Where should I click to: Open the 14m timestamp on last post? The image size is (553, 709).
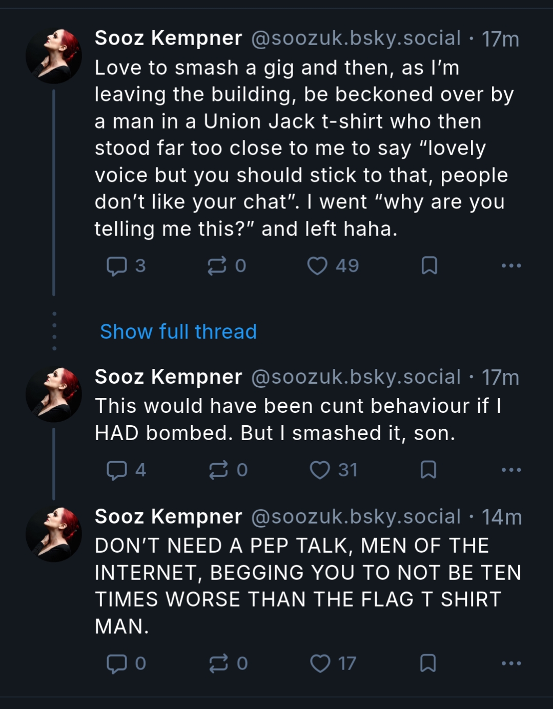point(501,517)
